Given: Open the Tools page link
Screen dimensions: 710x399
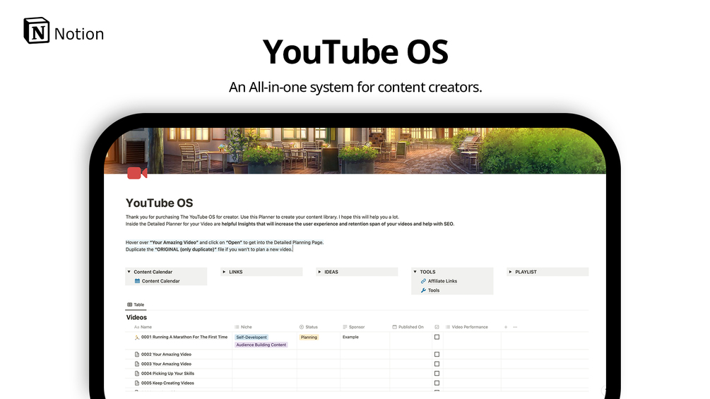Looking at the screenshot, I should click(434, 290).
